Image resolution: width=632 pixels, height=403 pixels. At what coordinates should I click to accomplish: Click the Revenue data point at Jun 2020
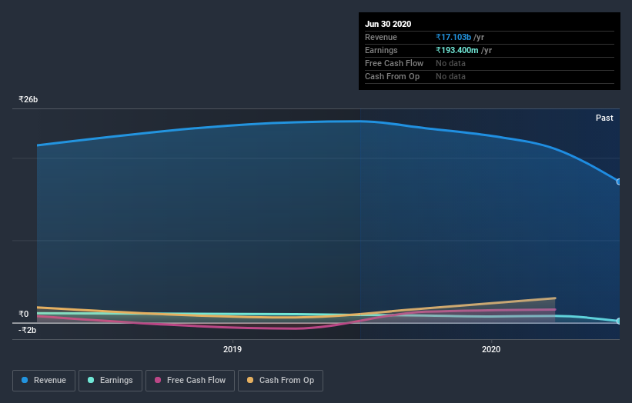pyautogui.click(x=619, y=182)
